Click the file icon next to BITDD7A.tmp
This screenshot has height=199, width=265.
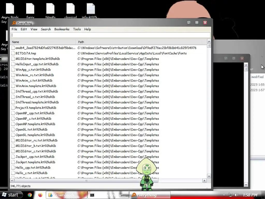[13, 53]
